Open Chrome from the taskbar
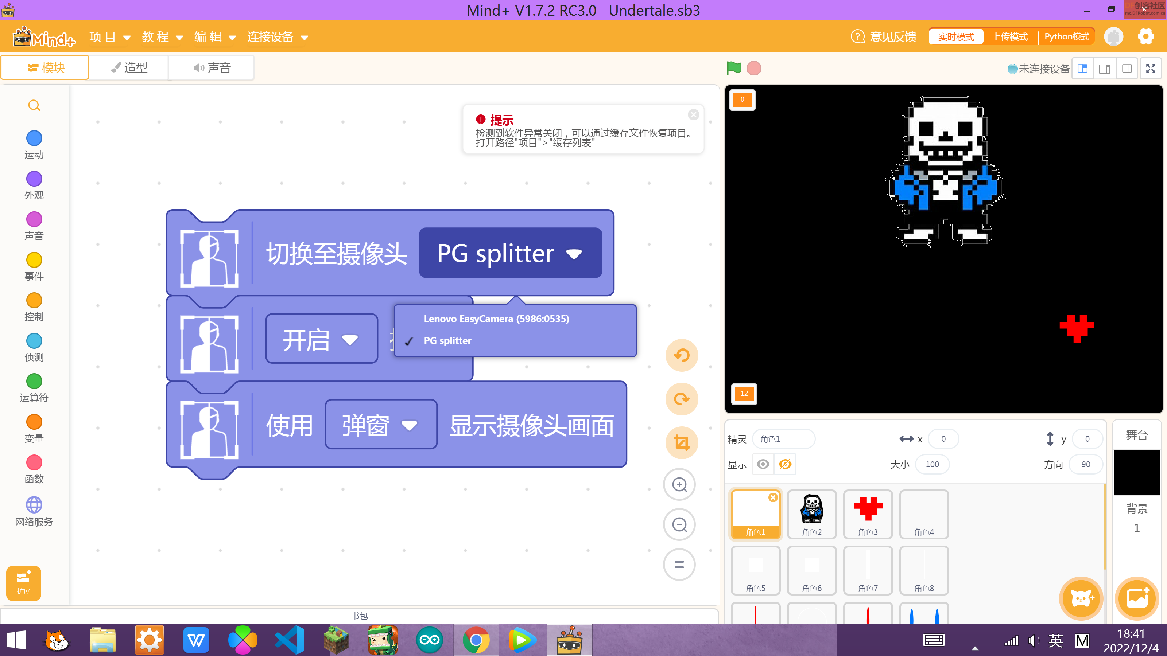The image size is (1167, 656). coord(476,640)
